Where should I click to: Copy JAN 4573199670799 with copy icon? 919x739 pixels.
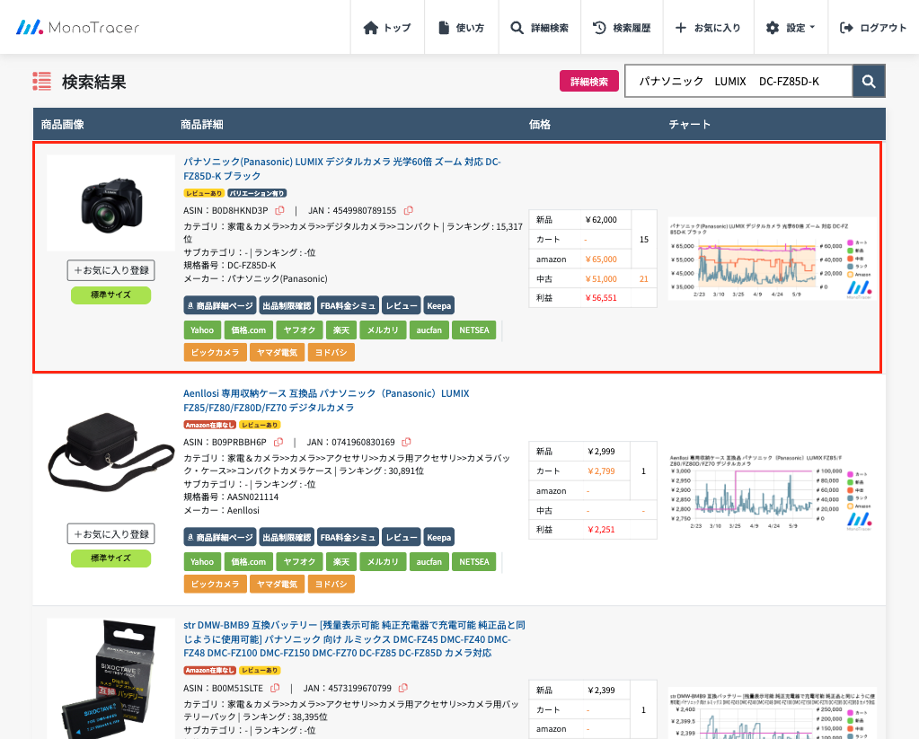[x=403, y=688]
